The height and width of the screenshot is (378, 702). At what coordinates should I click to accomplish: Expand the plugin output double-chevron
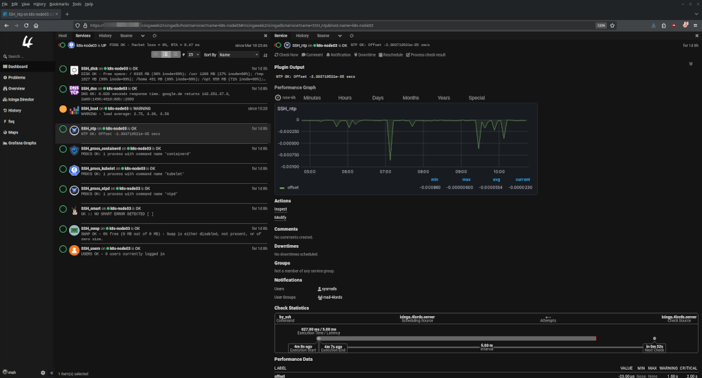tap(691, 63)
